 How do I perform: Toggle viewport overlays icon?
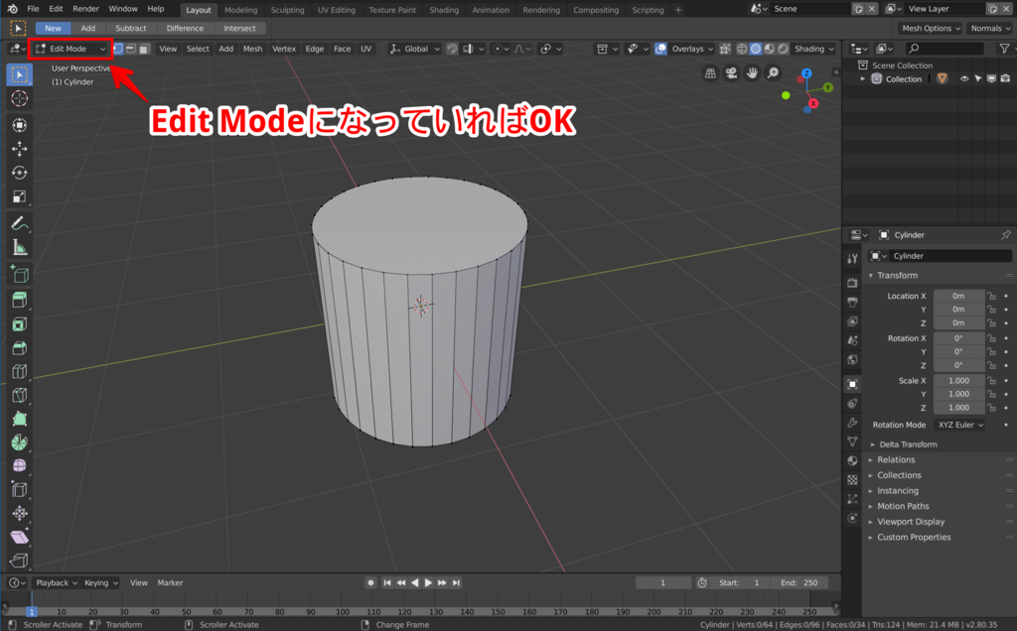click(x=660, y=49)
